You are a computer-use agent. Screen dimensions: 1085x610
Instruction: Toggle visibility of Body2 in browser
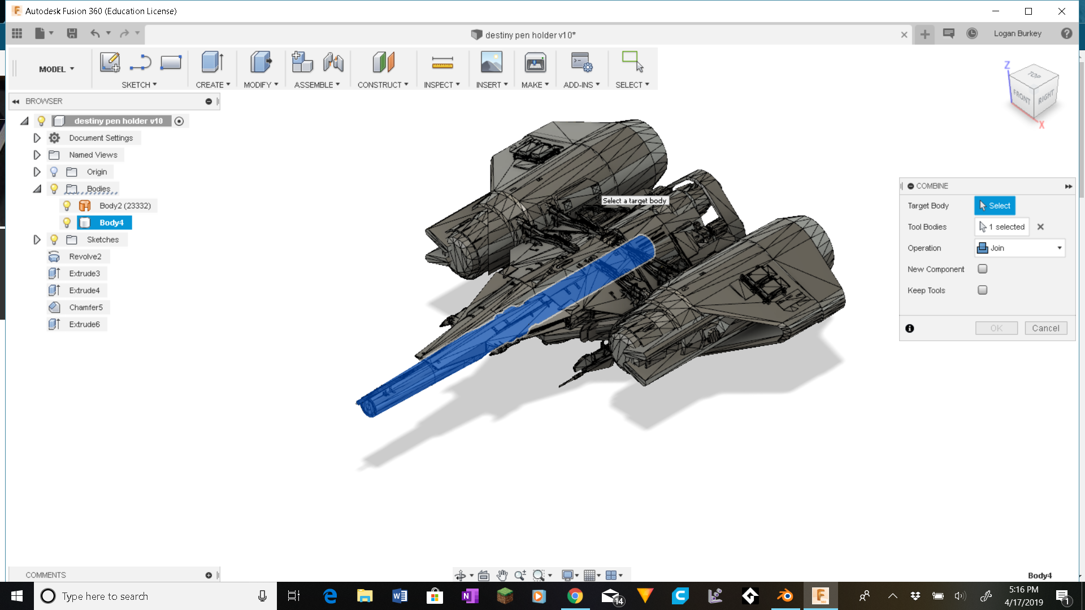(67, 205)
